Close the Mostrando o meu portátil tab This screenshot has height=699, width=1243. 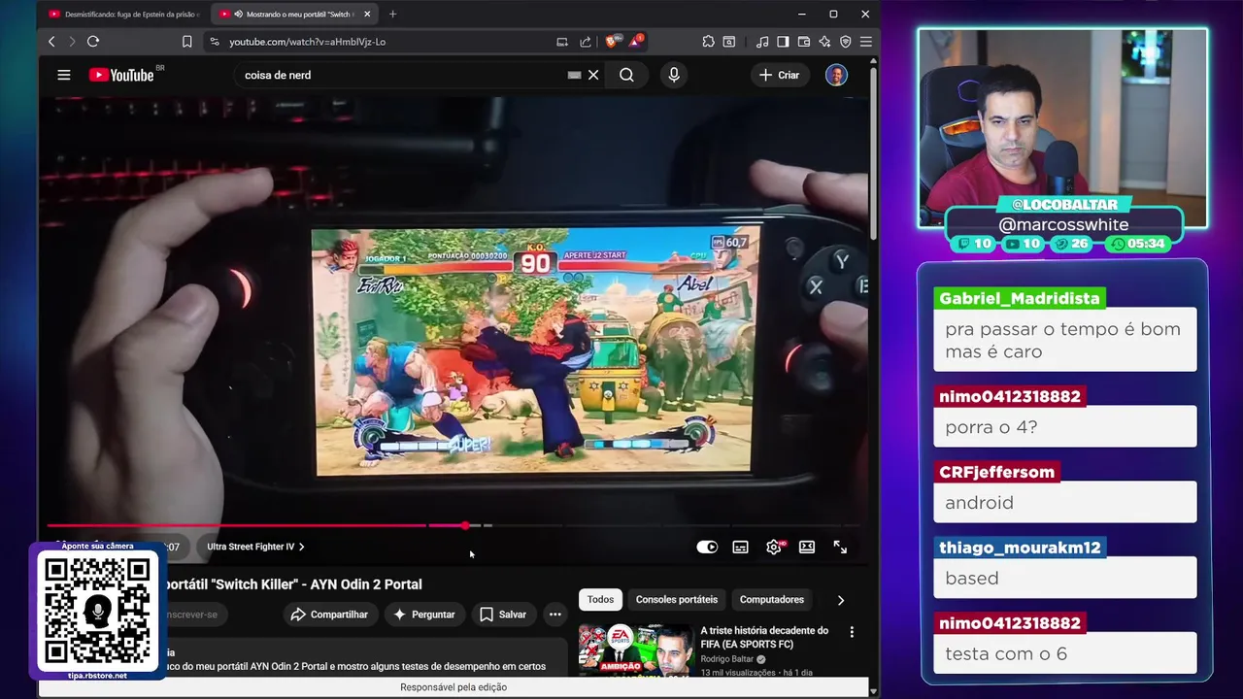tap(367, 14)
